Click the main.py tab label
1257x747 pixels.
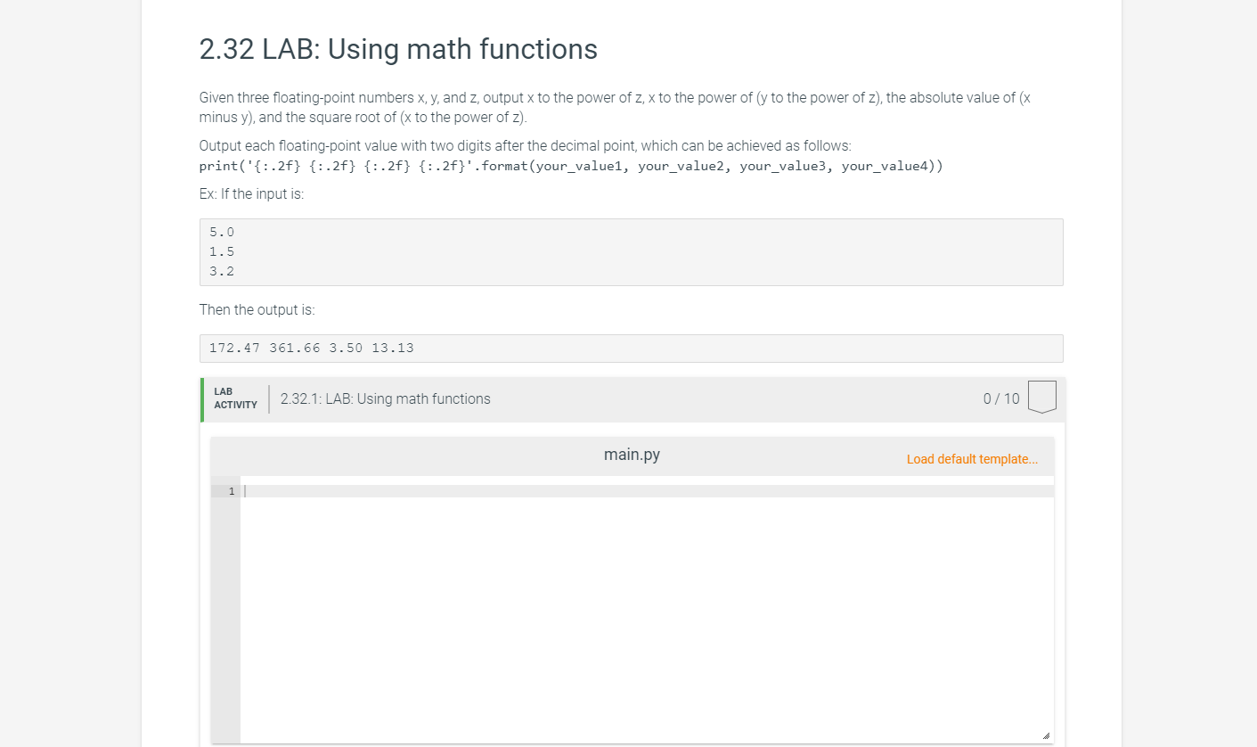(x=632, y=454)
